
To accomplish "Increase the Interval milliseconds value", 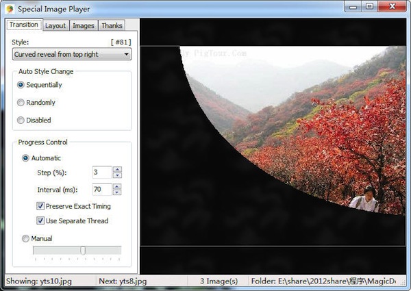I will (117, 187).
